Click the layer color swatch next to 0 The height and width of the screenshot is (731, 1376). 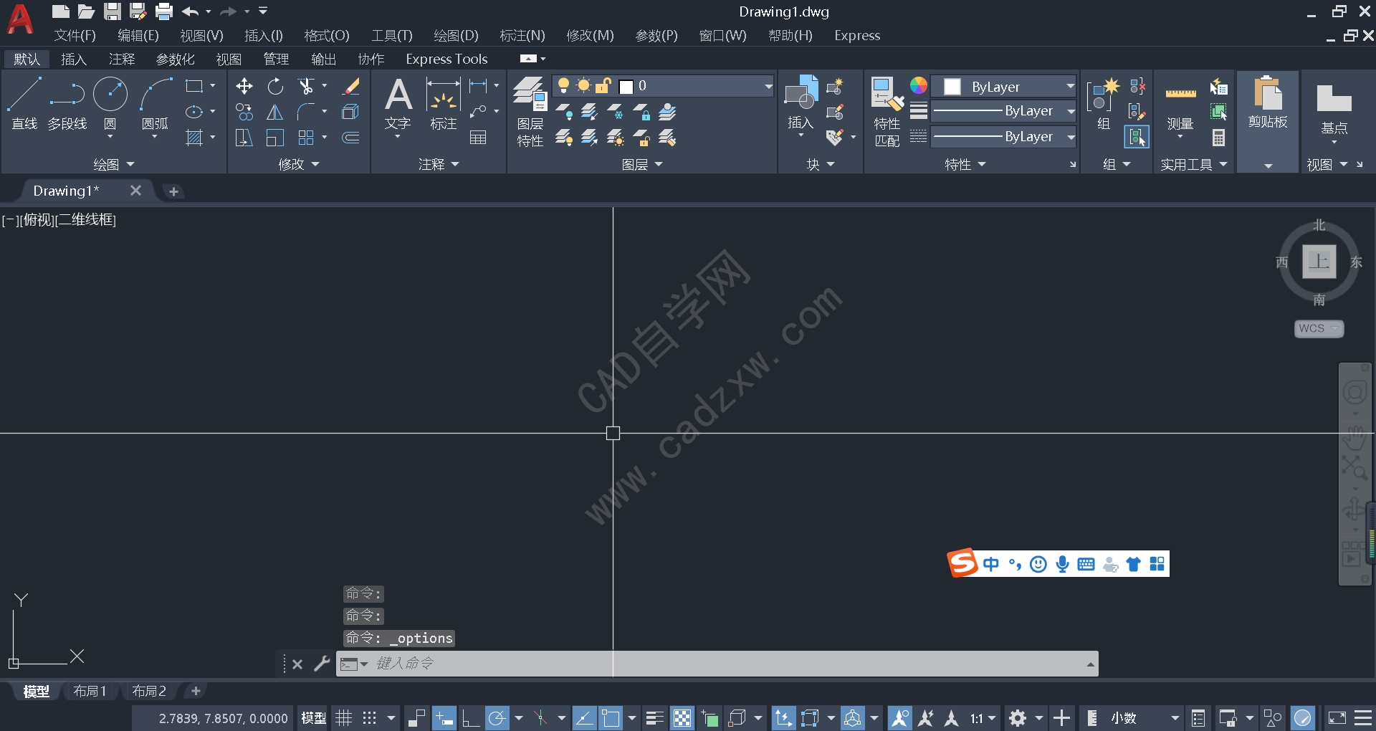click(626, 87)
